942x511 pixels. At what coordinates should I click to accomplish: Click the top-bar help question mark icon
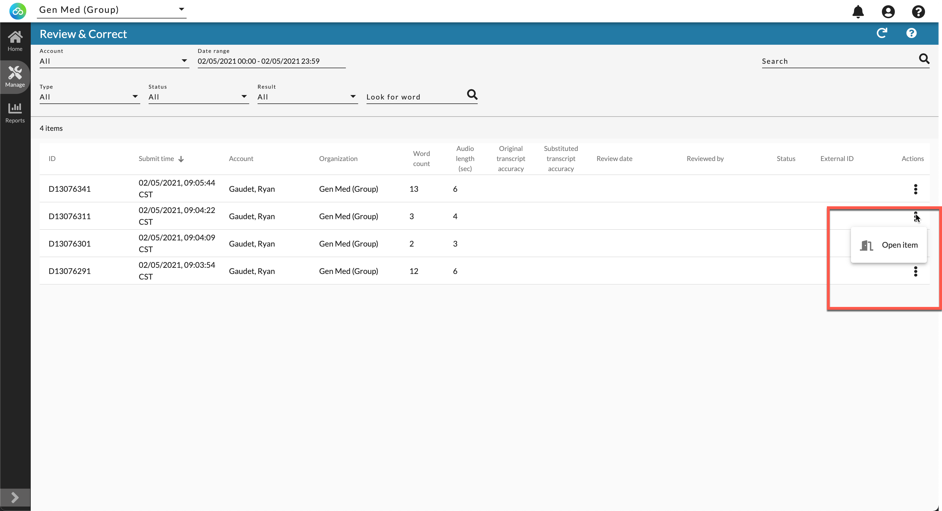click(918, 12)
